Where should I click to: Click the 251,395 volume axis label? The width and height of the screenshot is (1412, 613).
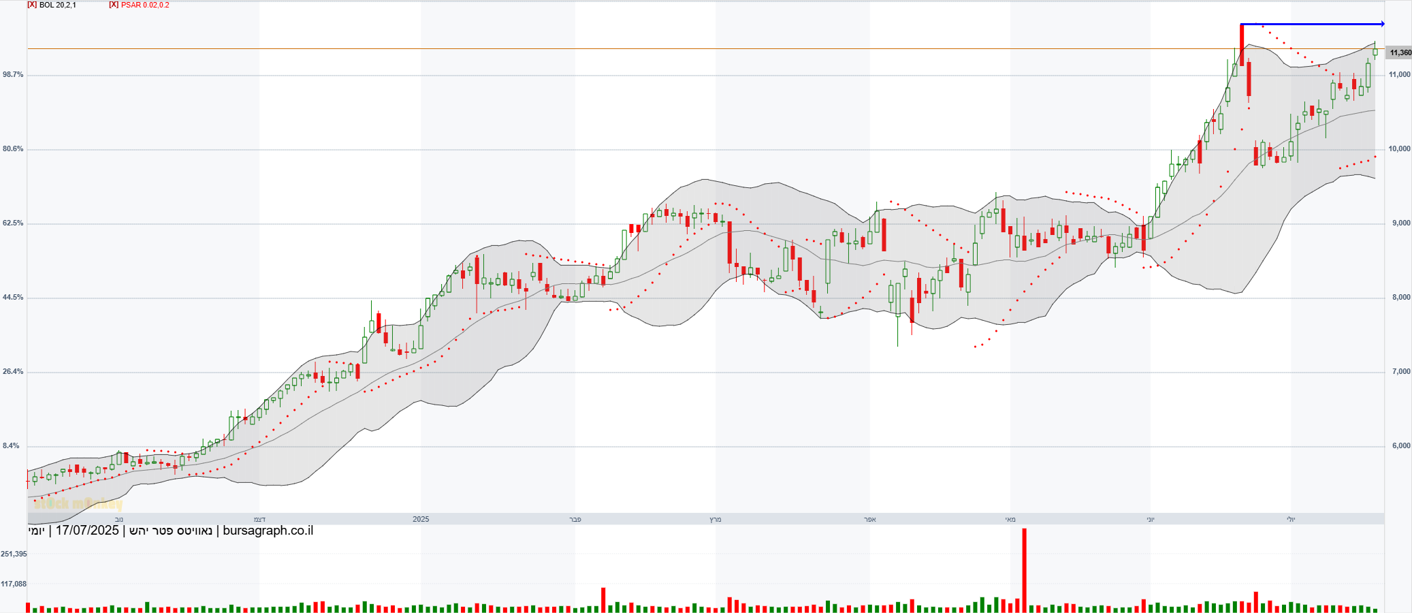coord(14,554)
